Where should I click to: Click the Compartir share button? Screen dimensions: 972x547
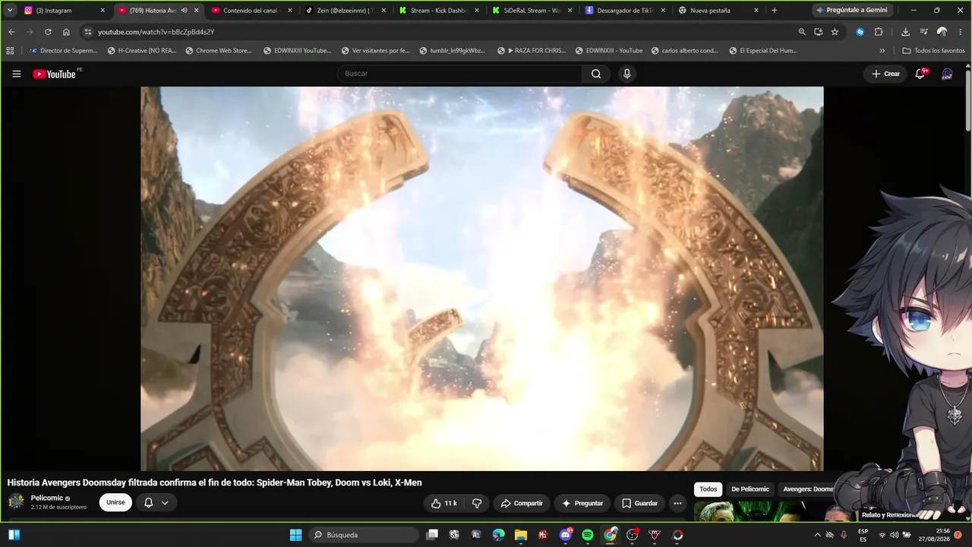(x=522, y=503)
